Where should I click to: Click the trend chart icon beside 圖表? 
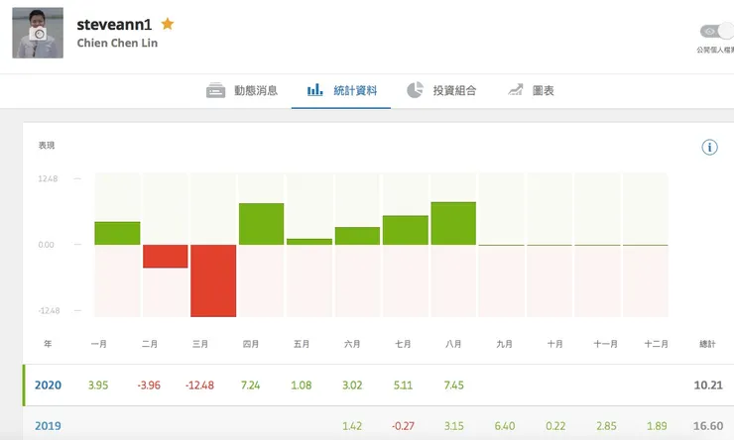516,90
